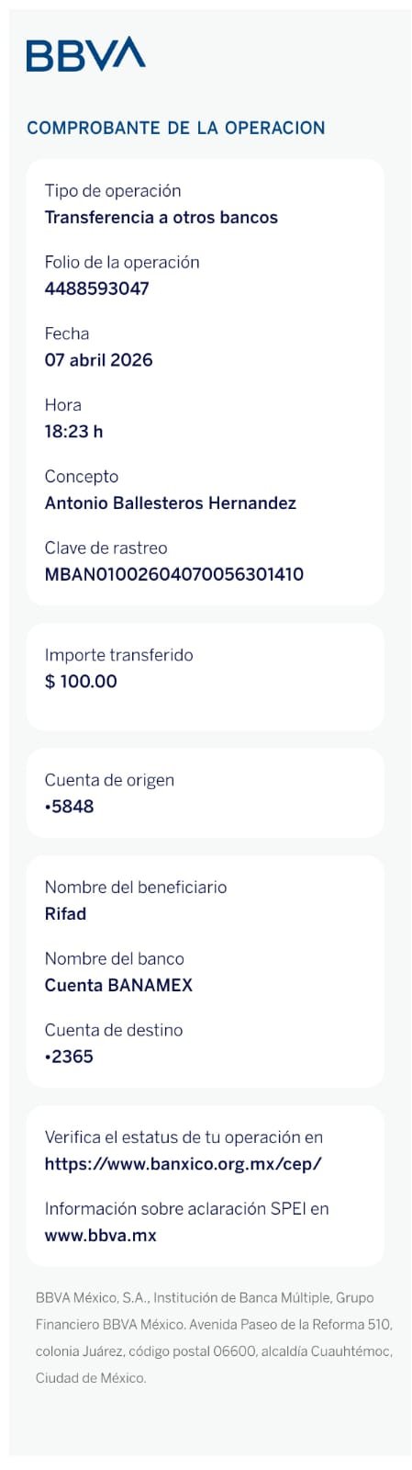Image resolution: width=412 pixels, height=1470 pixels.
Task: Click the Tipo de operación label
Action: (113, 191)
